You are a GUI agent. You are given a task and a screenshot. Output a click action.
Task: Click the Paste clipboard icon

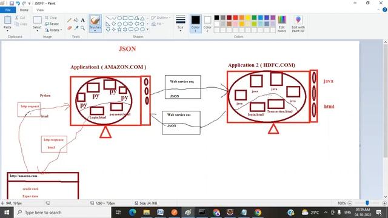(x=7, y=20)
